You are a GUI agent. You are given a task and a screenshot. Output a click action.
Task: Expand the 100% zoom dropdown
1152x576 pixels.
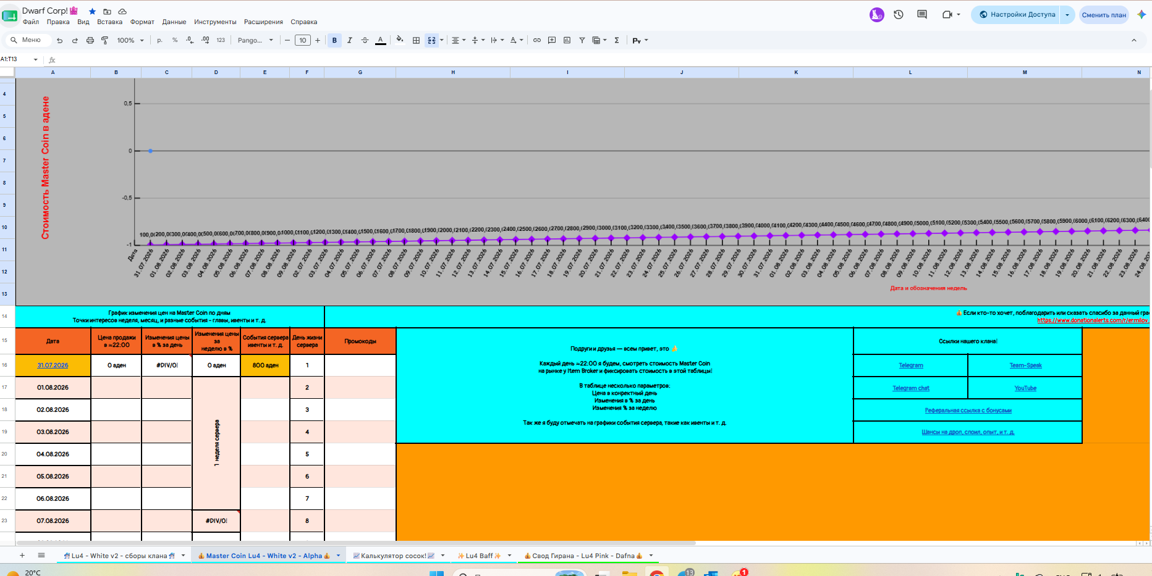130,40
